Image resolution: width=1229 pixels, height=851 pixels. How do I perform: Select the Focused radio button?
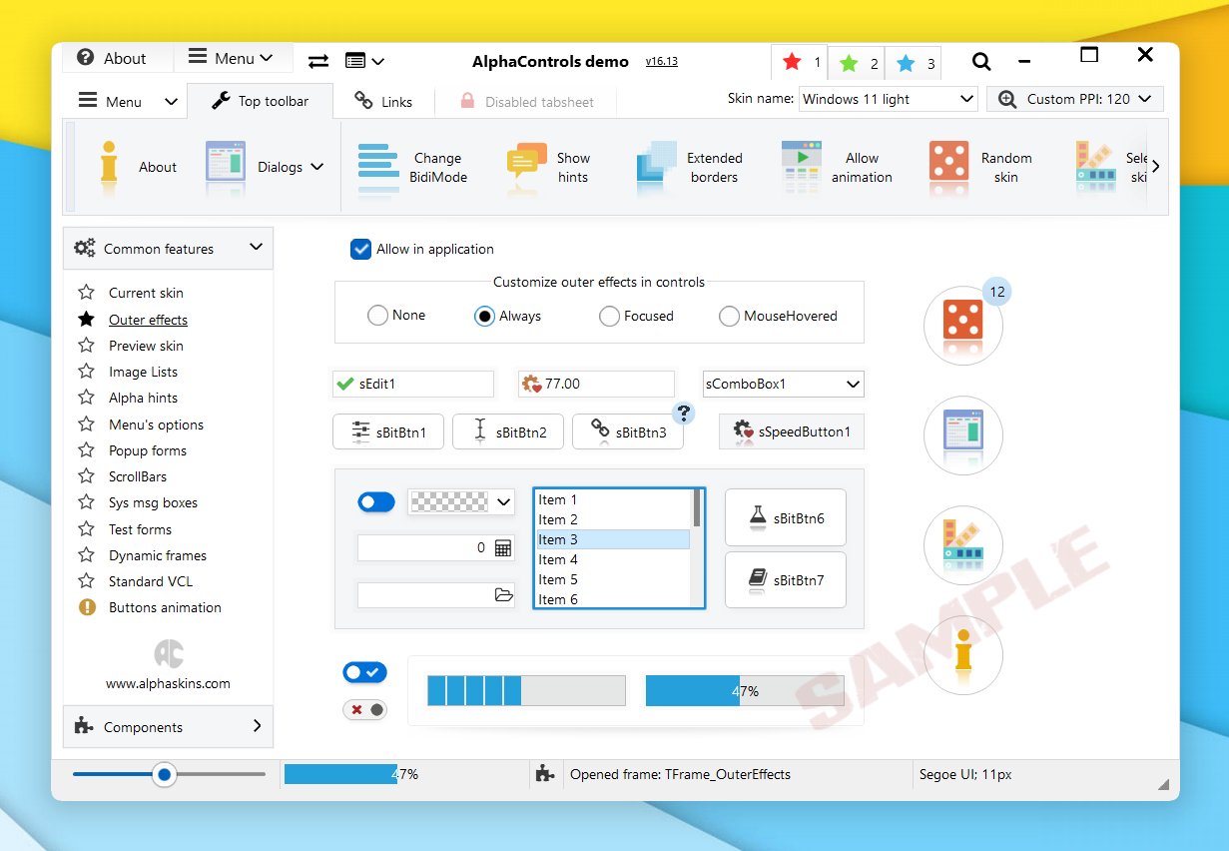609,317
